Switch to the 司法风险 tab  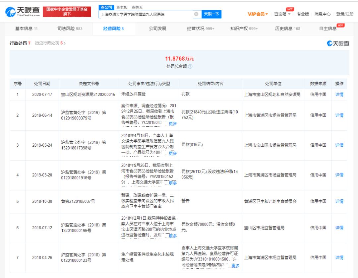(70, 29)
